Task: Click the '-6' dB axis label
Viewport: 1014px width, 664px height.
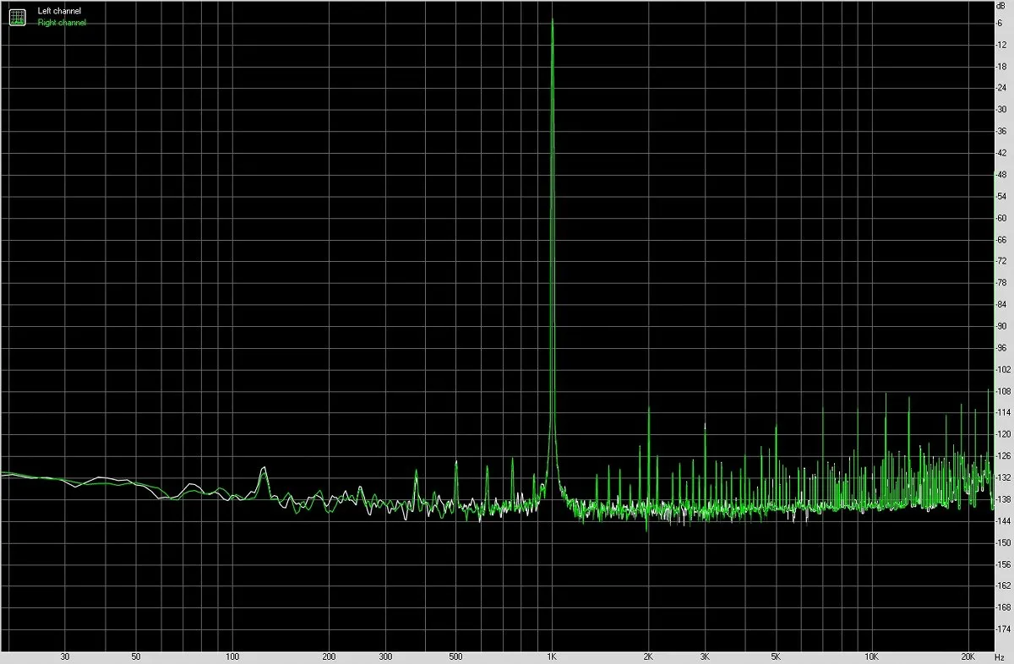Action: (1000, 23)
